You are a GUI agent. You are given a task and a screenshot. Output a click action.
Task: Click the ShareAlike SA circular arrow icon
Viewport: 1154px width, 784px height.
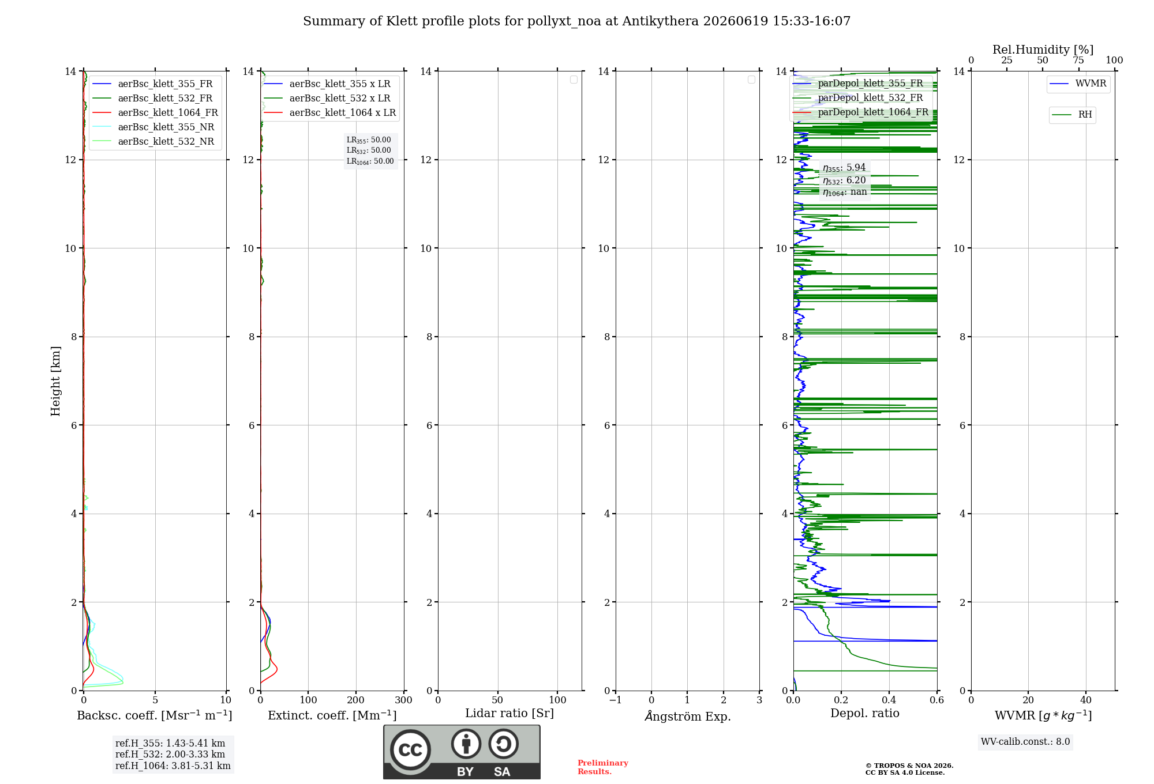pos(504,744)
